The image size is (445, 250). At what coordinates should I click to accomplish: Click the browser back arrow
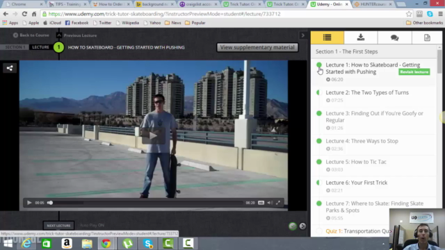tap(6, 14)
